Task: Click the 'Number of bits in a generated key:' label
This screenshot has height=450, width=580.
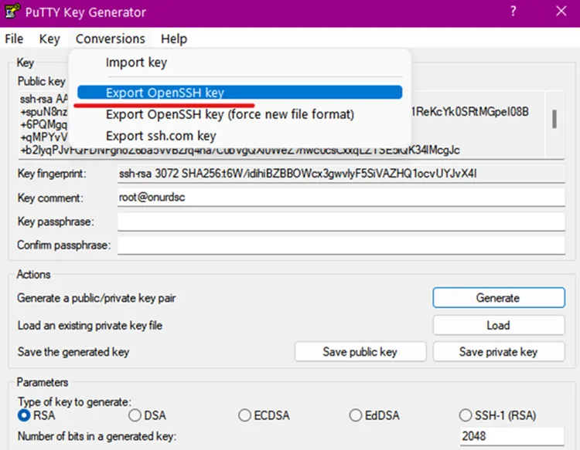Action: (x=97, y=436)
